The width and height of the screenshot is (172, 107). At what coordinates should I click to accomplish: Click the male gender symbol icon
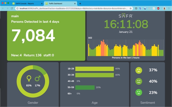38,78
